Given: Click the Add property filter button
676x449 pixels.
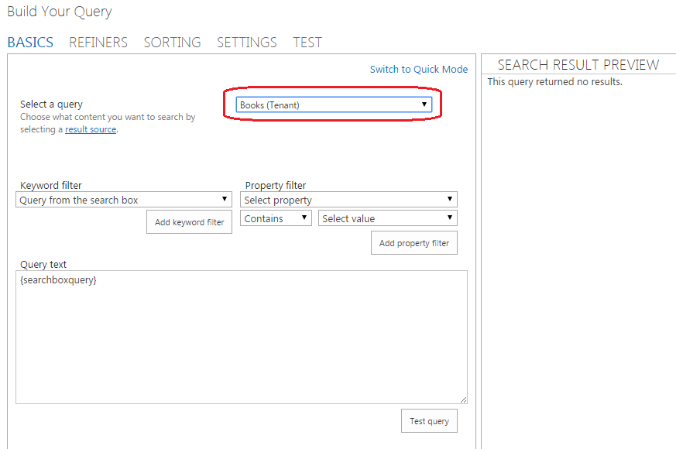Looking at the screenshot, I should click(x=413, y=243).
